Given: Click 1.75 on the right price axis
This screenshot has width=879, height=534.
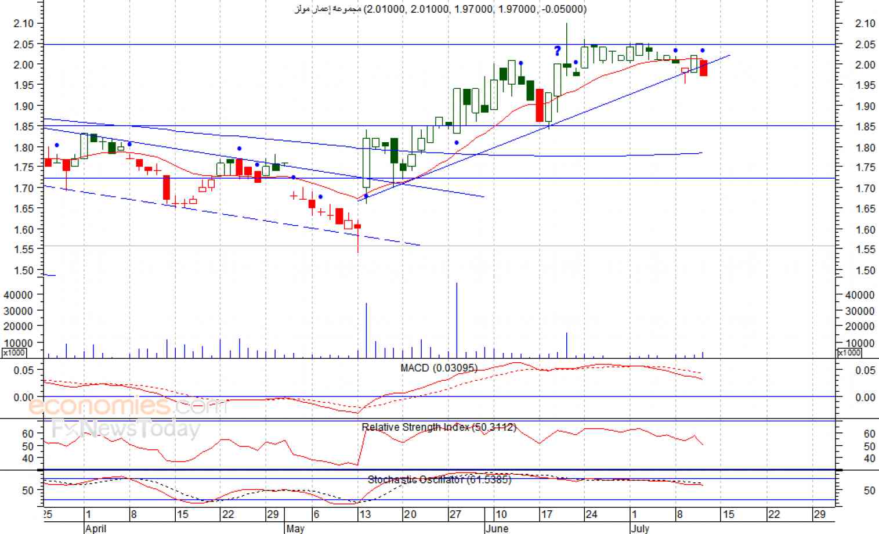Looking at the screenshot, I should [x=865, y=168].
